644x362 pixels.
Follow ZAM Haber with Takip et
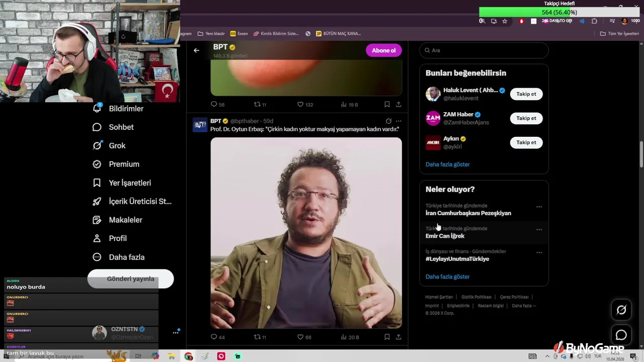[526, 118]
